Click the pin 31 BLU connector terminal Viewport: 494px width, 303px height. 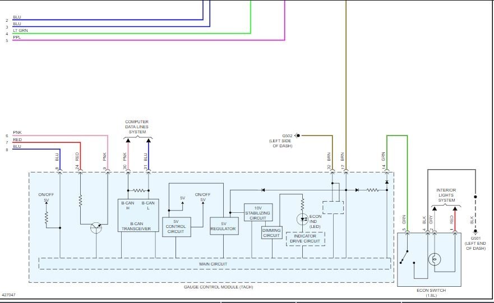(149, 170)
